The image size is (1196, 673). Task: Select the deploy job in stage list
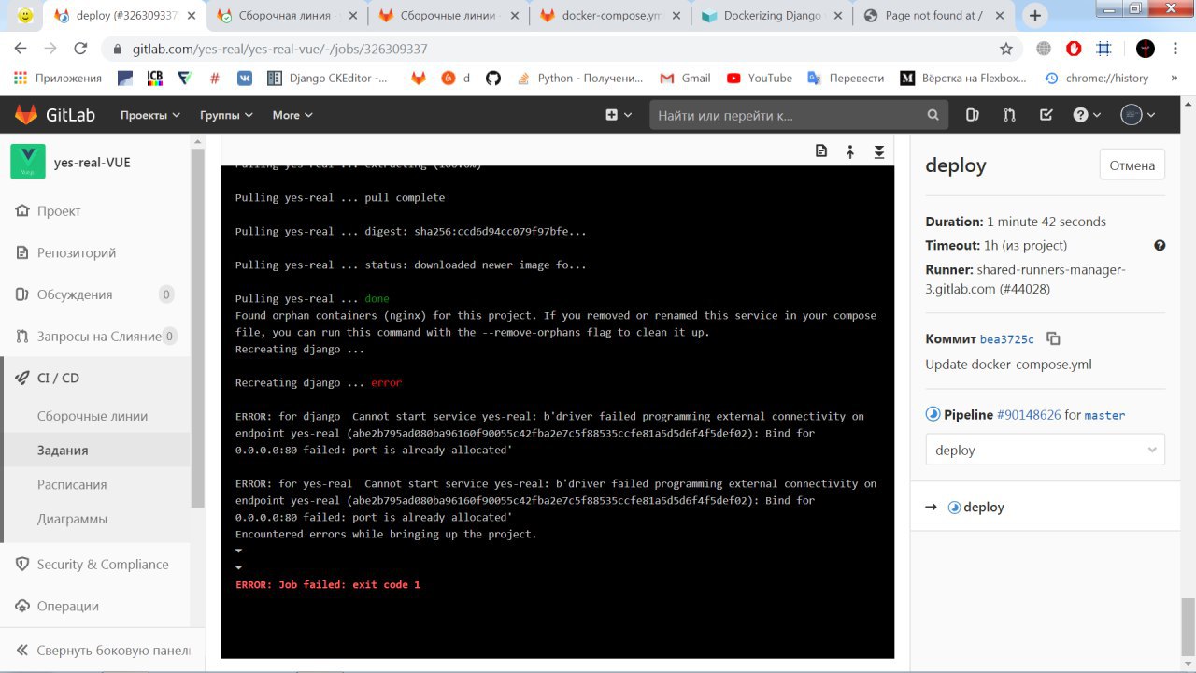coord(983,508)
